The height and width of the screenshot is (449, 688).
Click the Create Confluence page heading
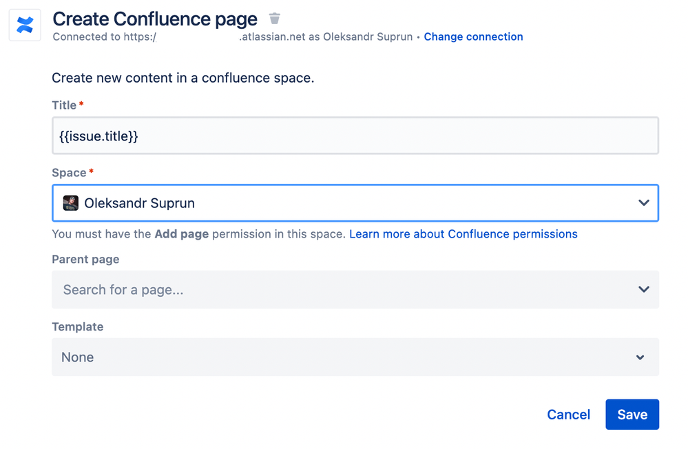[x=155, y=19]
